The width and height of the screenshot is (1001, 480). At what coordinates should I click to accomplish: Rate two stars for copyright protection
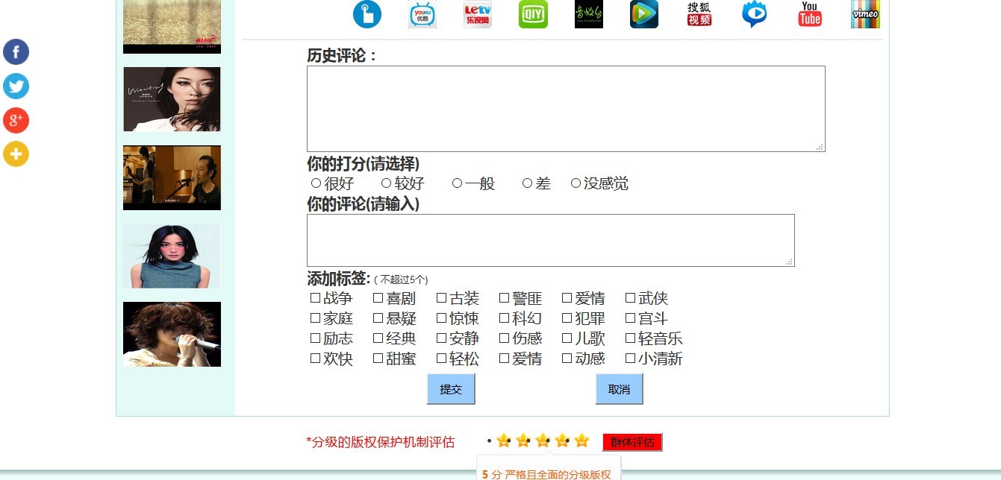click(x=523, y=440)
